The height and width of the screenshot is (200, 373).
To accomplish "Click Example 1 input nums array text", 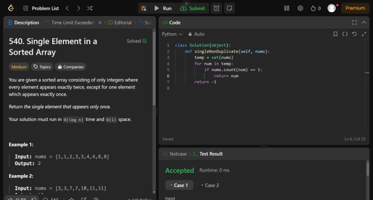I will tap(72, 157).
